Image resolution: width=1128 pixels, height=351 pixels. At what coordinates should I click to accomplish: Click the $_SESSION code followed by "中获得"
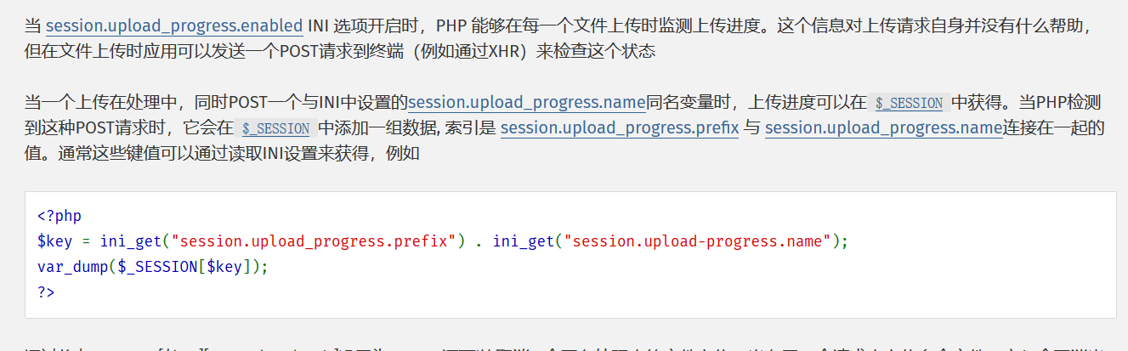click(909, 104)
